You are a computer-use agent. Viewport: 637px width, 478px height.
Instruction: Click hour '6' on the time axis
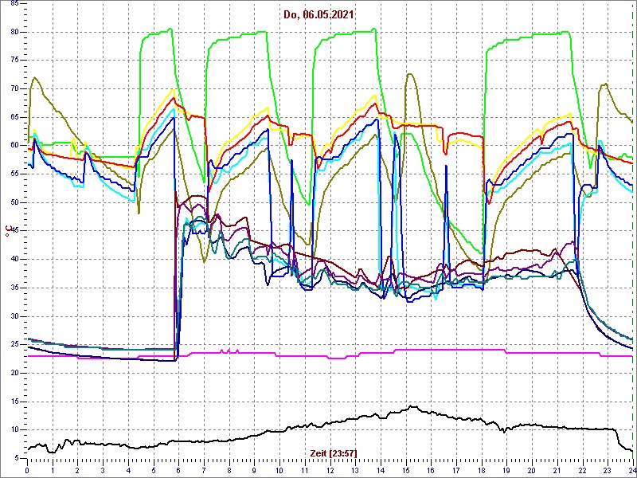(x=178, y=471)
